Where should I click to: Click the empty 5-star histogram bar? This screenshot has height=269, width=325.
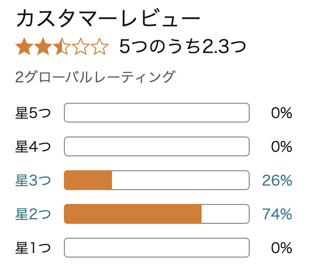[157, 113]
